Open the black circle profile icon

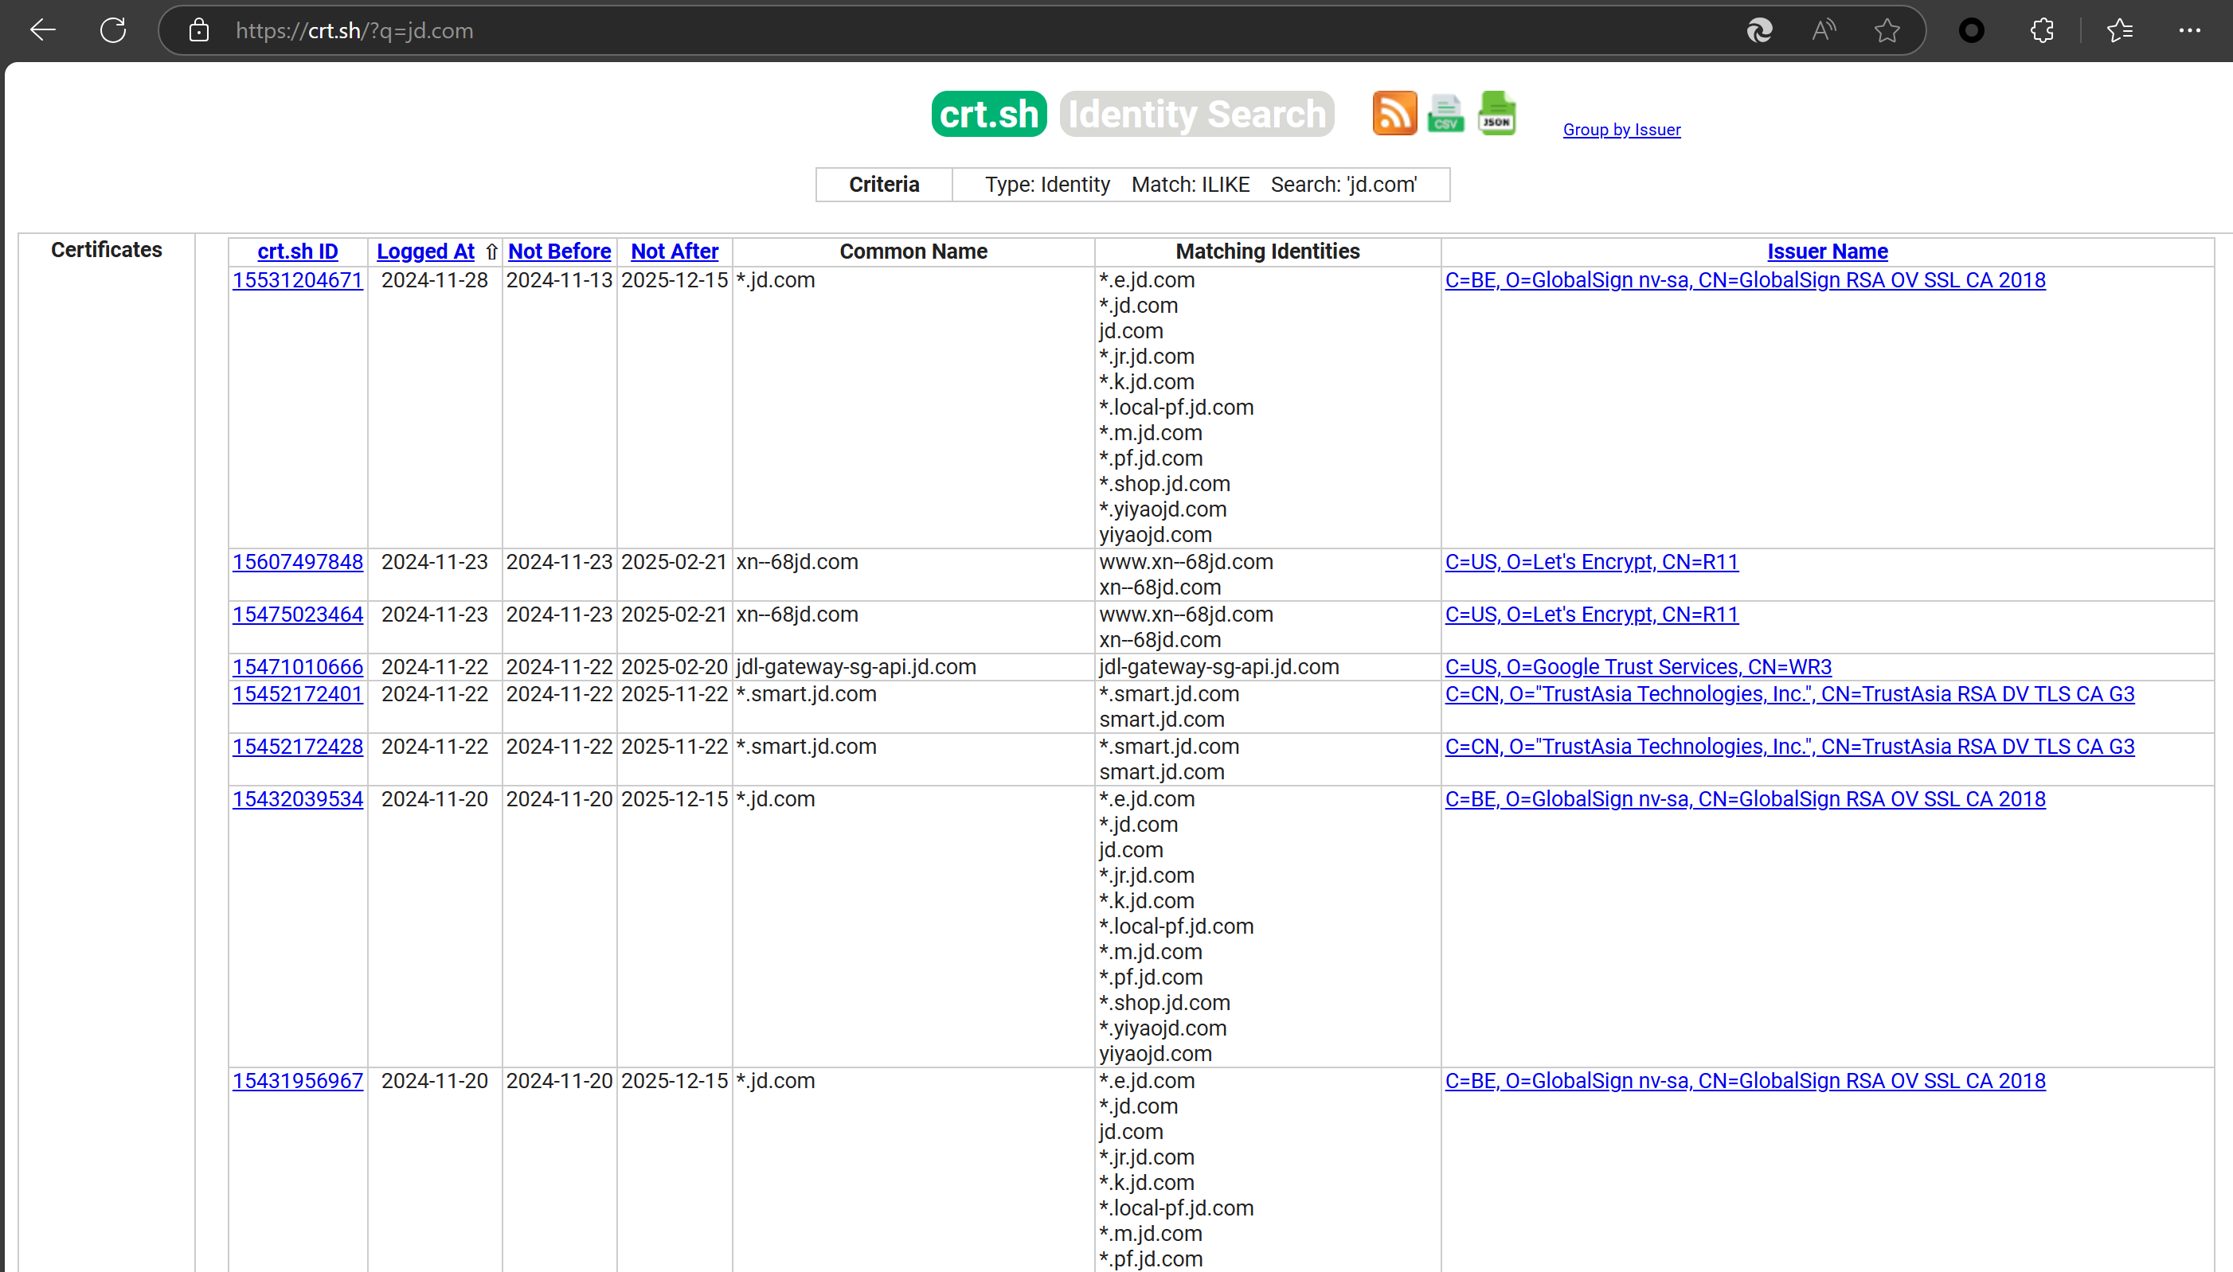tap(1972, 30)
